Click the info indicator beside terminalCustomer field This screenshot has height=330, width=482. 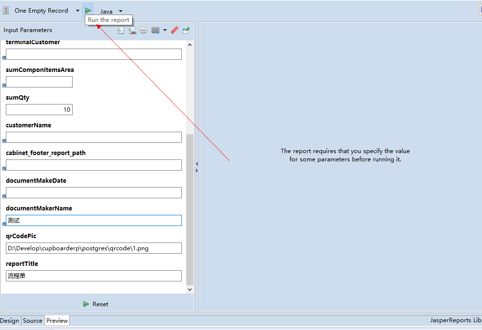(4, 58)
